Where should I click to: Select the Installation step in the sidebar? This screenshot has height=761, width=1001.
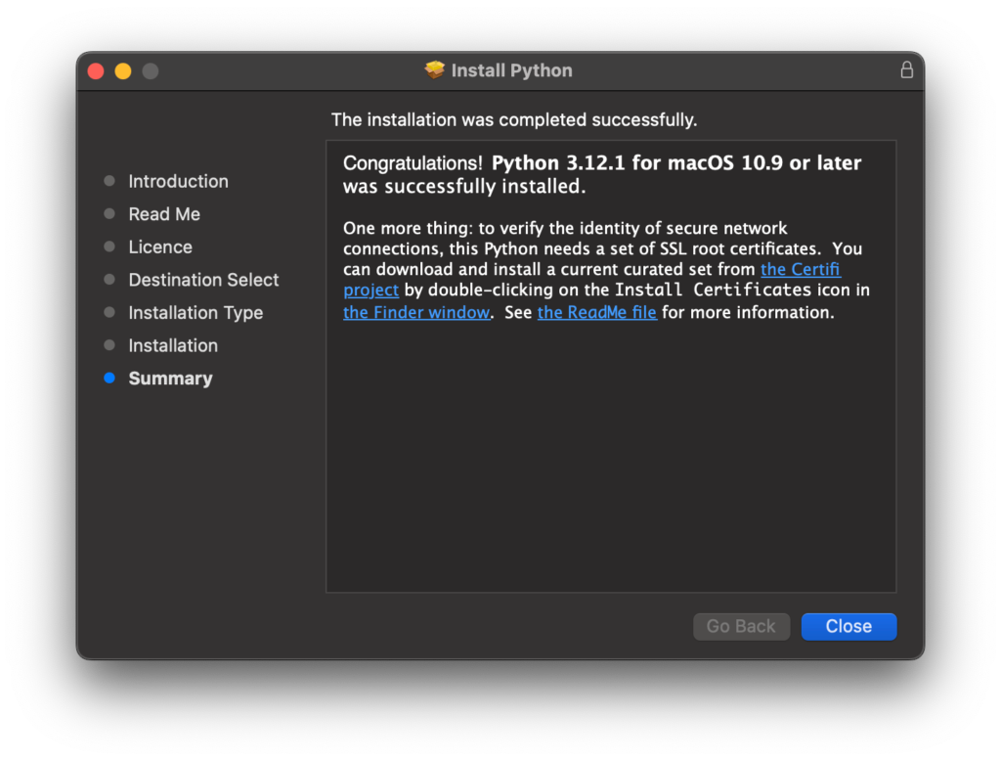(173, 345)
